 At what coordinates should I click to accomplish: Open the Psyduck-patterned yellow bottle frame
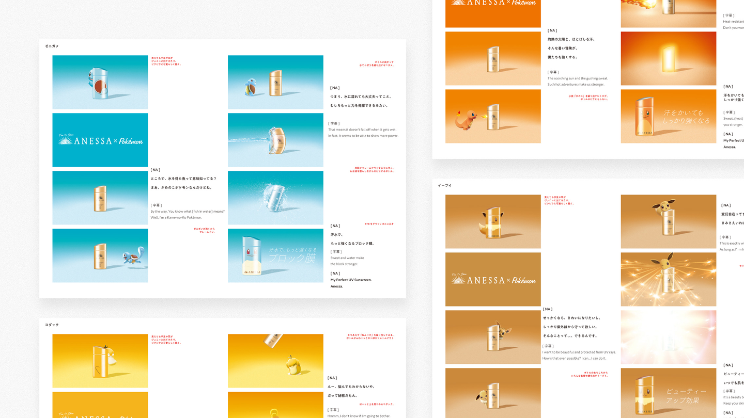coord(100,361)
